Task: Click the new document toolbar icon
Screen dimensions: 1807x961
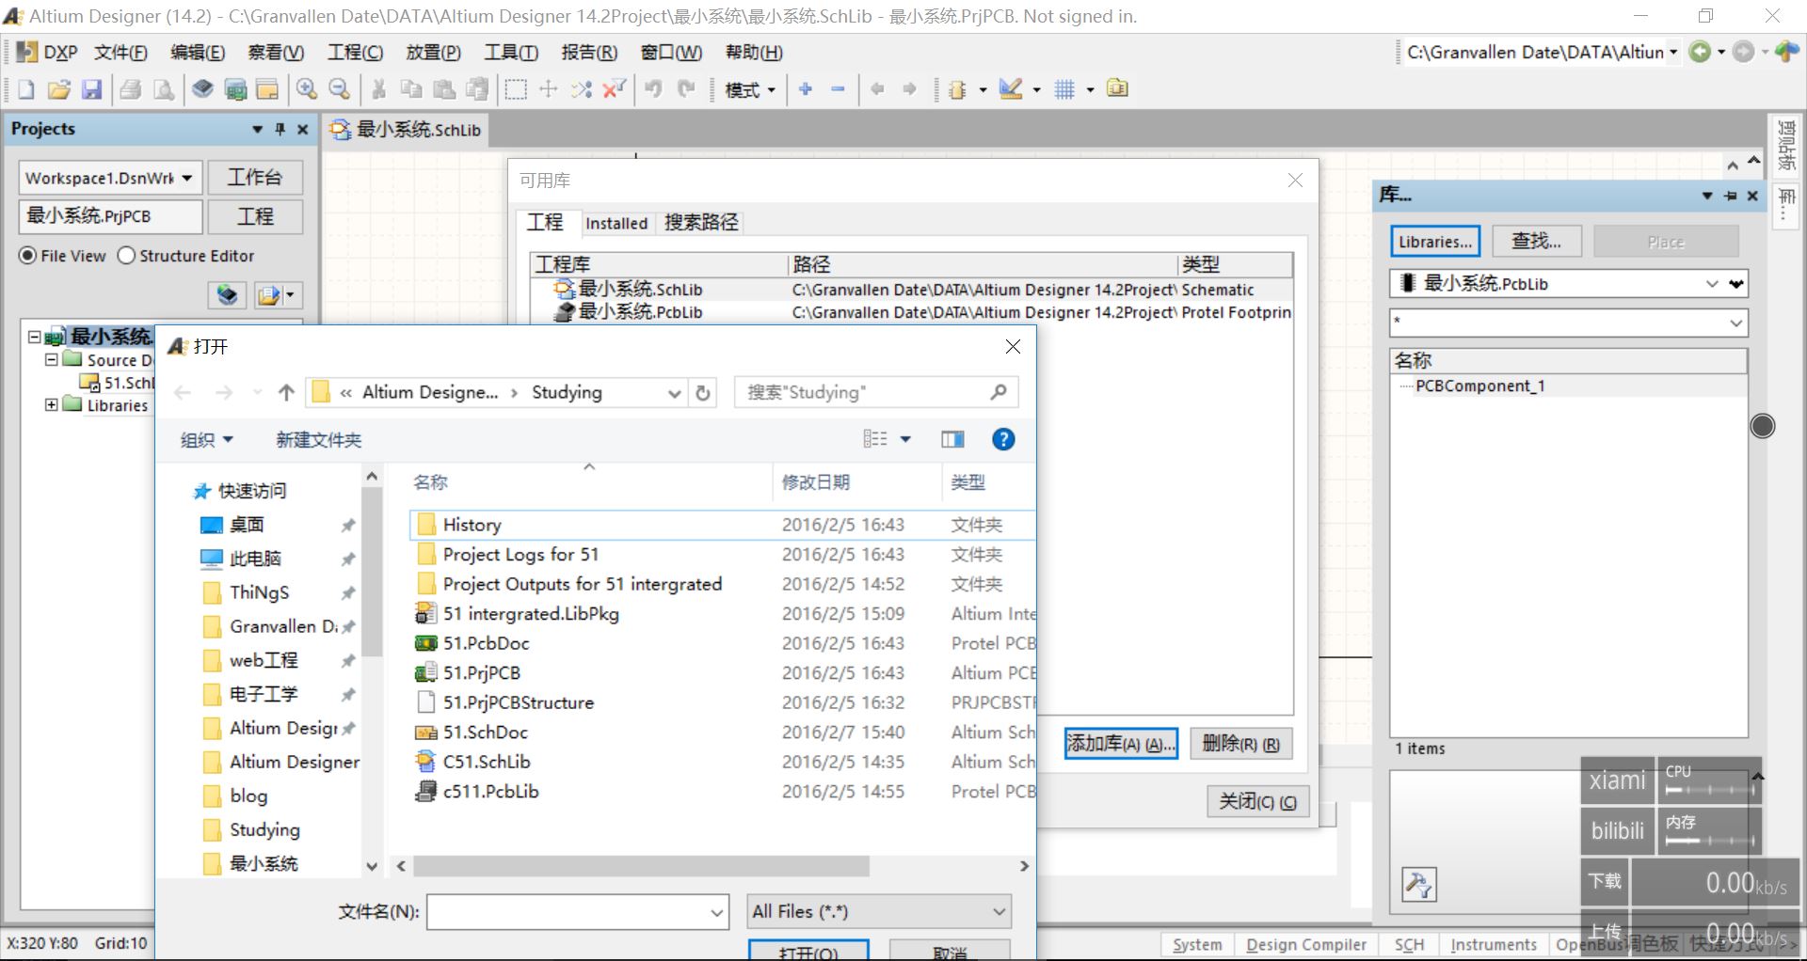Action: pyautogui.click(x=26, y=89)
